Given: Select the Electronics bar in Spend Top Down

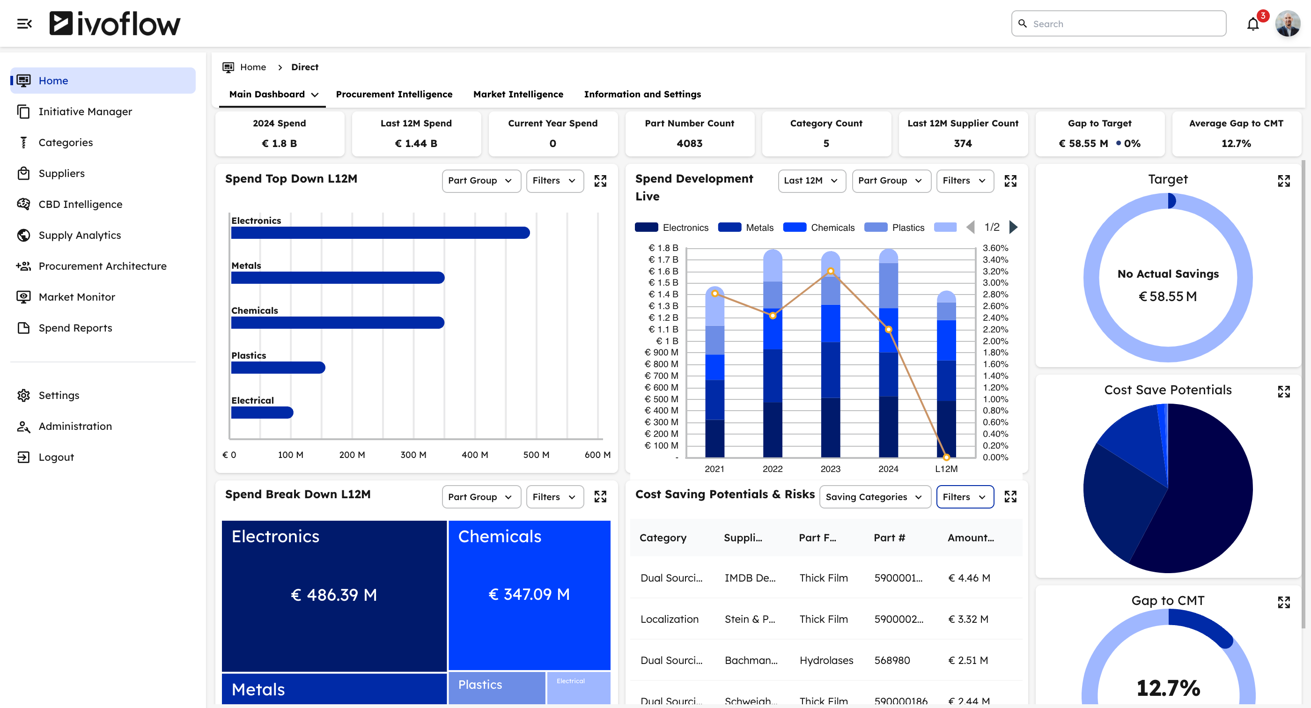Looking at the screenshot, I should pyautogui.click(x=380, y=233).
